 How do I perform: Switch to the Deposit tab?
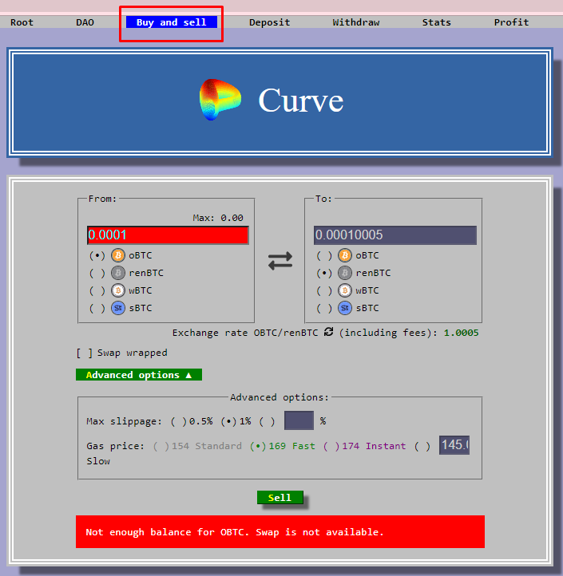pyautogui.click(x=270, y=22)
